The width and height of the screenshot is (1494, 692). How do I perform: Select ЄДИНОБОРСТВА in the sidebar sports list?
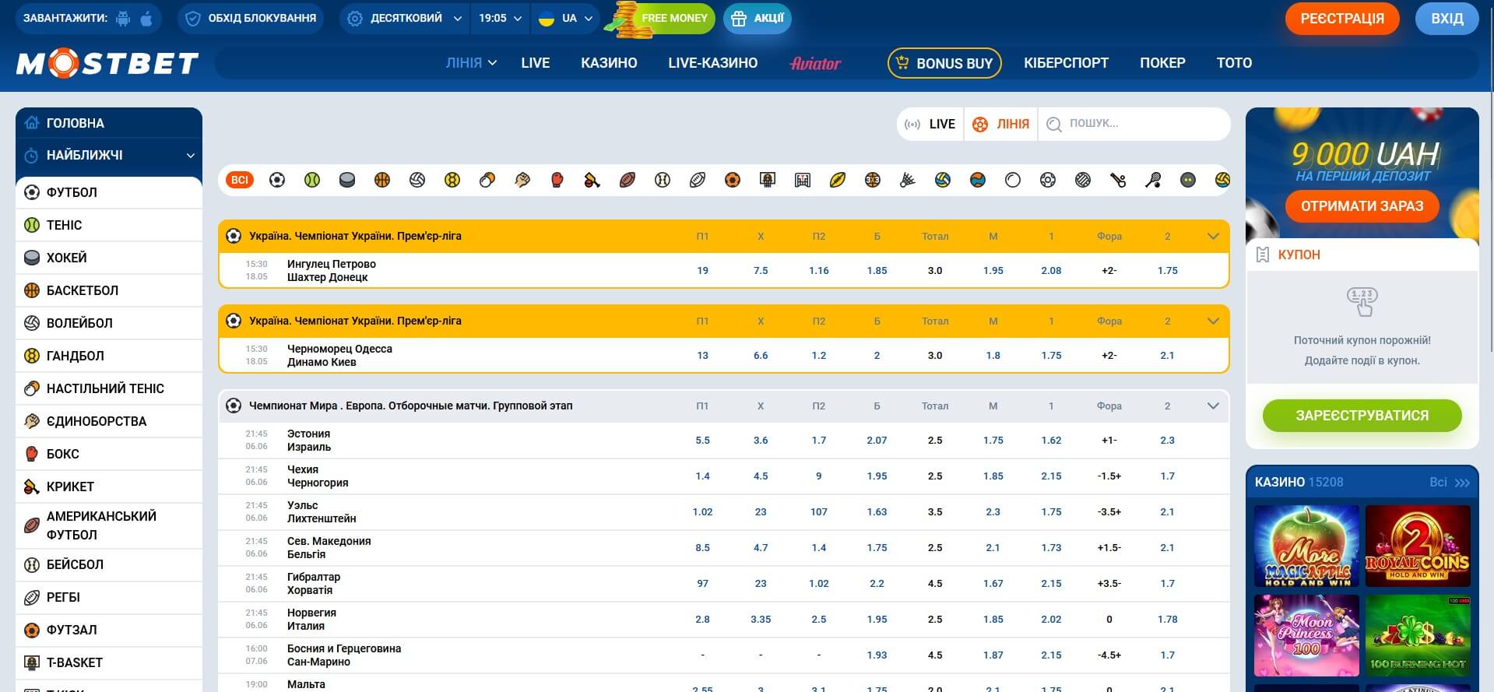coord(109,421)
